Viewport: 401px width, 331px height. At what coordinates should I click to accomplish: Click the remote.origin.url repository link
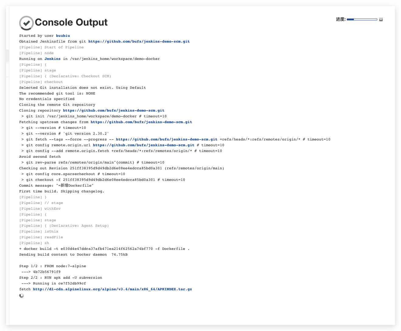pos(143,145)
